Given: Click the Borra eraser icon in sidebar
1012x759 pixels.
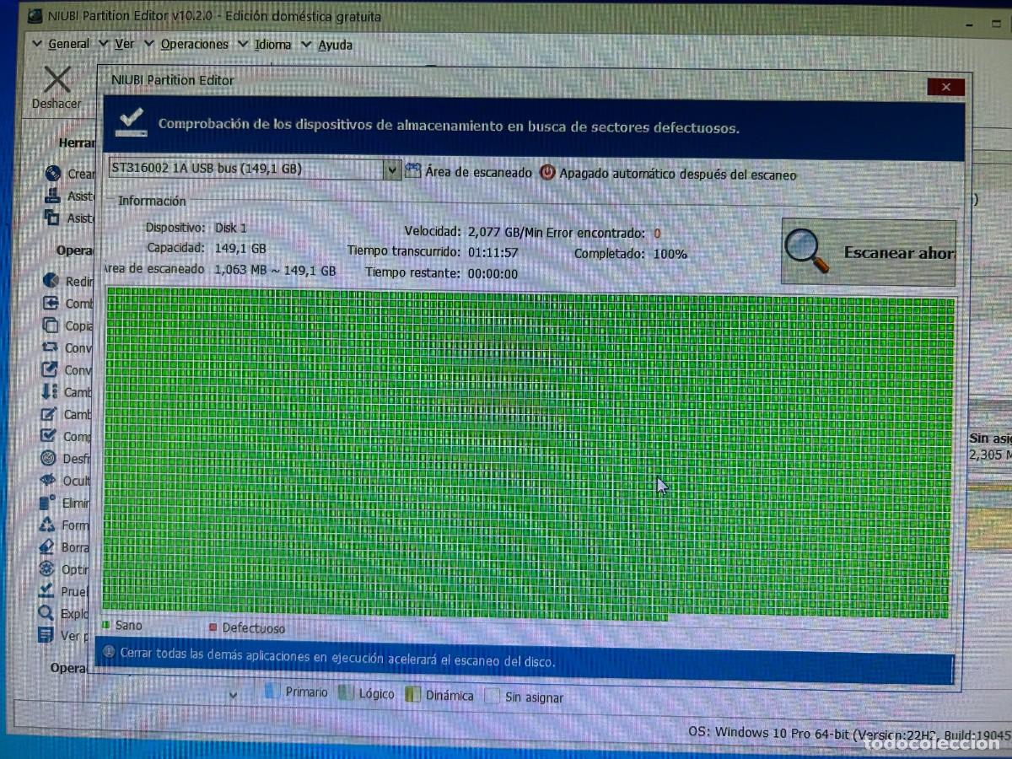Looking at the screenshot, I should pyautogui.click(x=47, y=546).
